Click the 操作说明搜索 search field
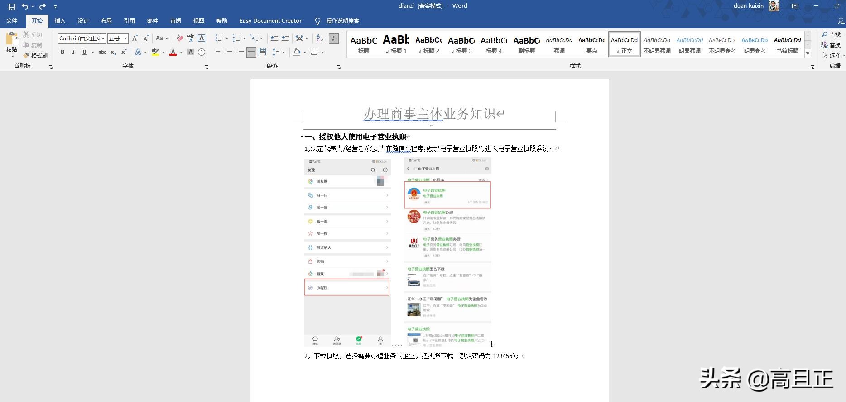The width and height of the screenshot is (846, 402). point(342,21)
